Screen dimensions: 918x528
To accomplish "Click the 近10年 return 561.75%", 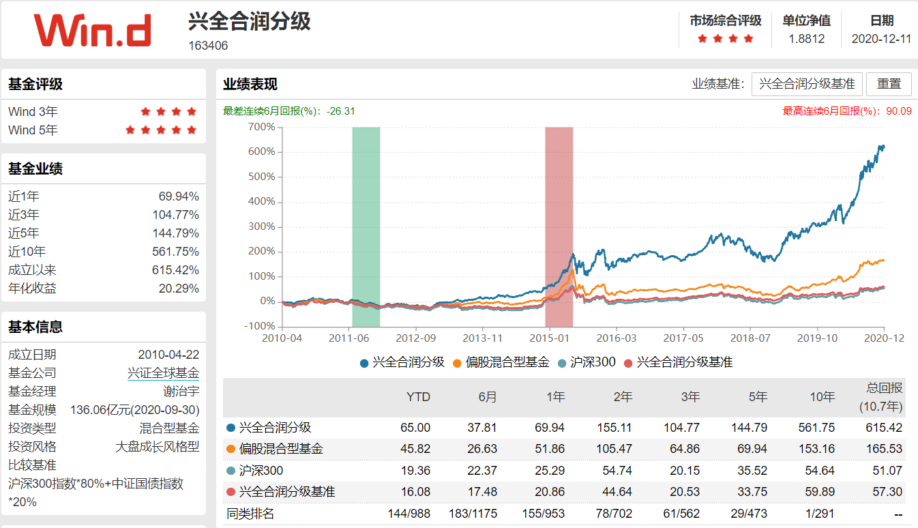I will 176,252.
